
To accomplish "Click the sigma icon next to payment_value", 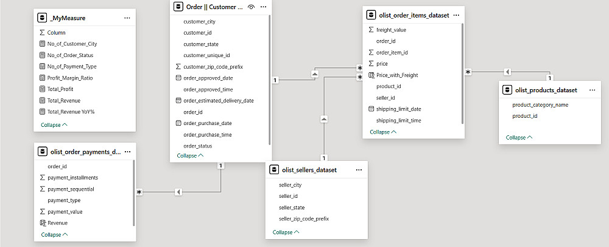I will tap(41, 212).
